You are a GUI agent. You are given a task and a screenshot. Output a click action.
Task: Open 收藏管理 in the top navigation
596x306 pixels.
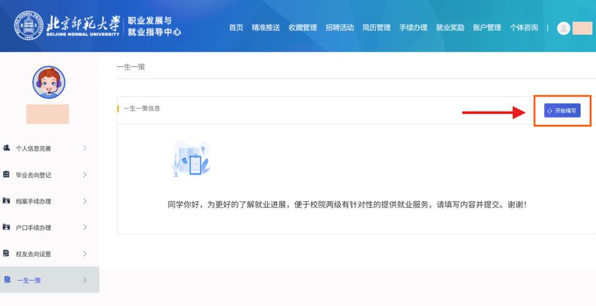303,28
